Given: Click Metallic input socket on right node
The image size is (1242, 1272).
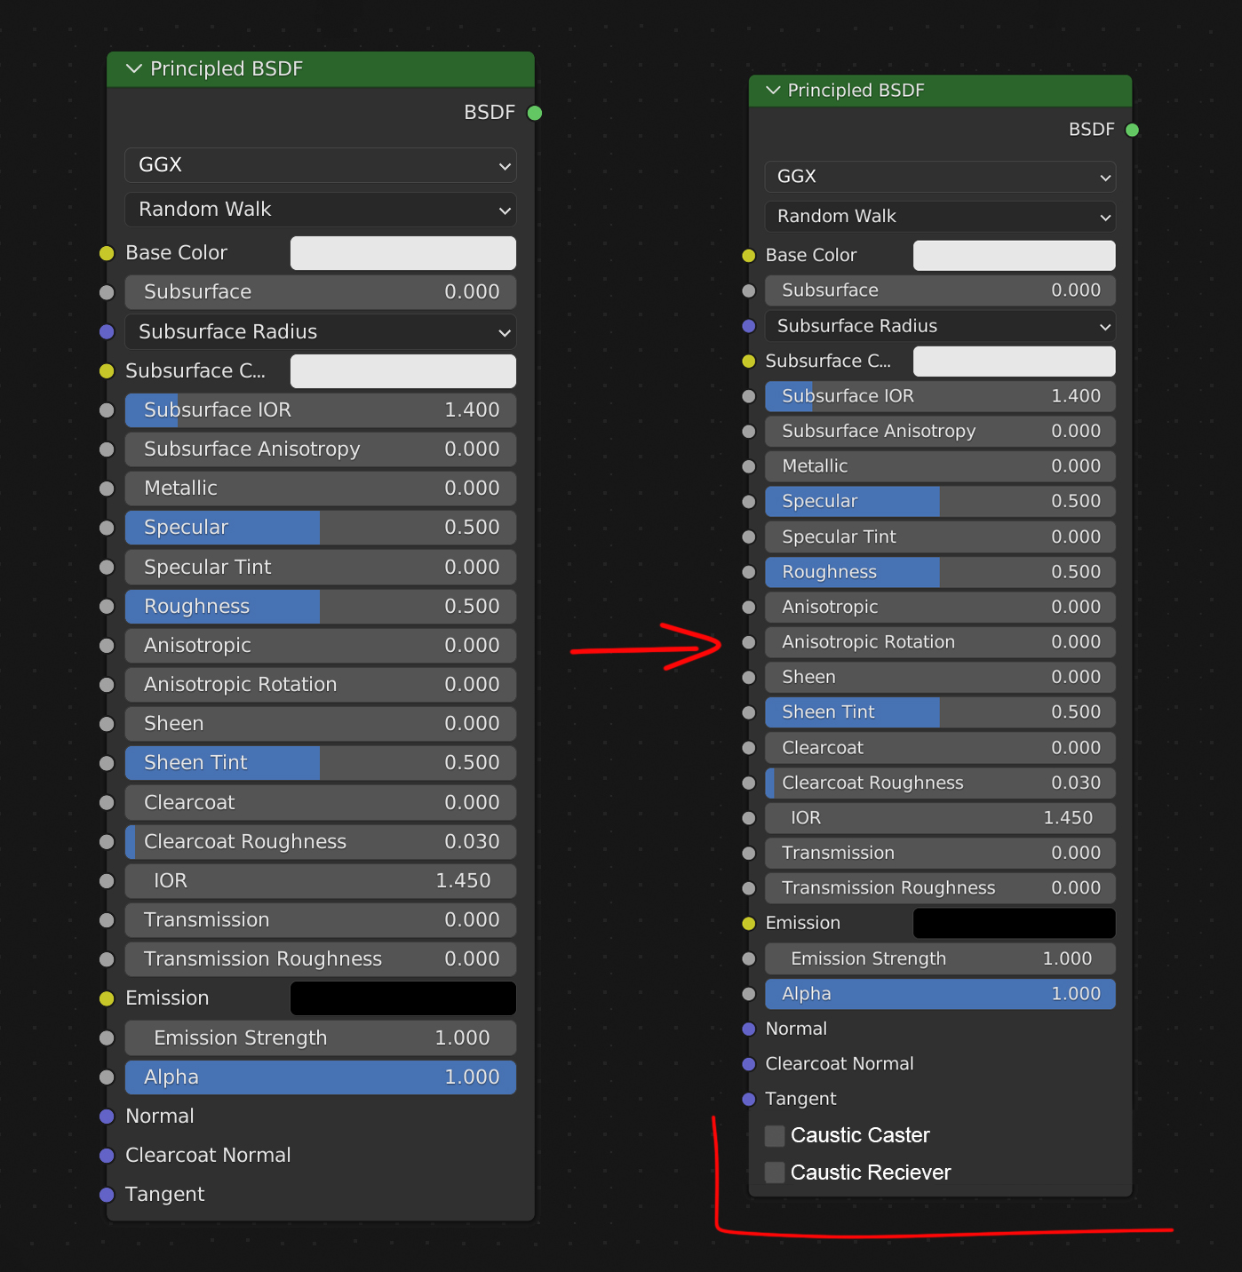Looking at the screenshot, I should pos(749,466).
